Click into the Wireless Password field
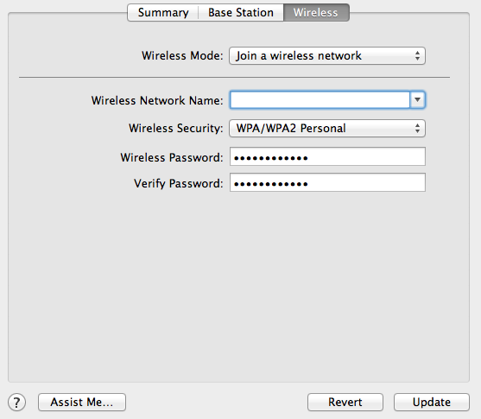The height and width of the screenshot is (419, 481). (x=327, y=156)
